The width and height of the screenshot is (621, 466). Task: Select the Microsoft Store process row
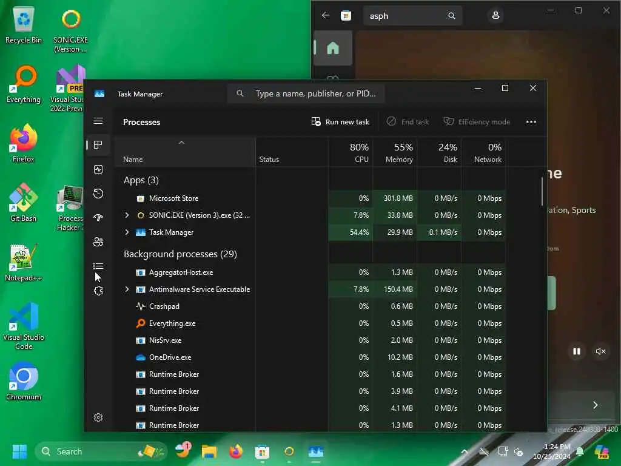point(310,198)
